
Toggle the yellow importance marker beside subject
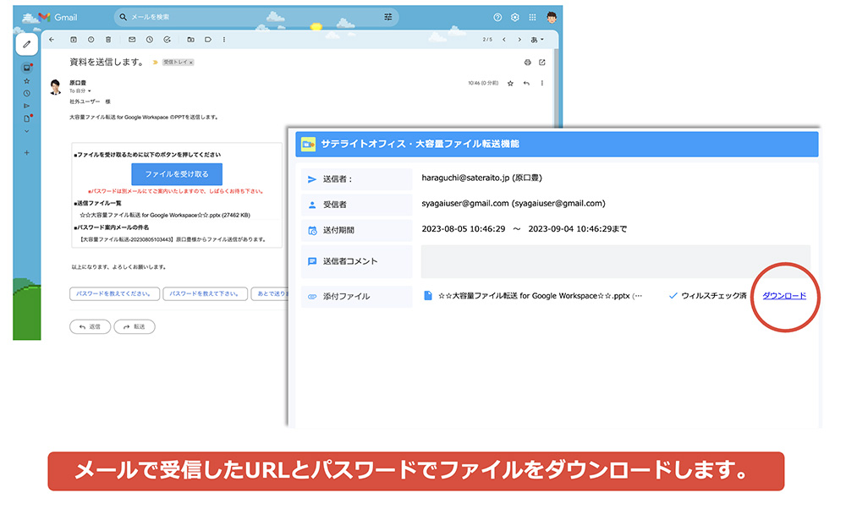point(156,63)
